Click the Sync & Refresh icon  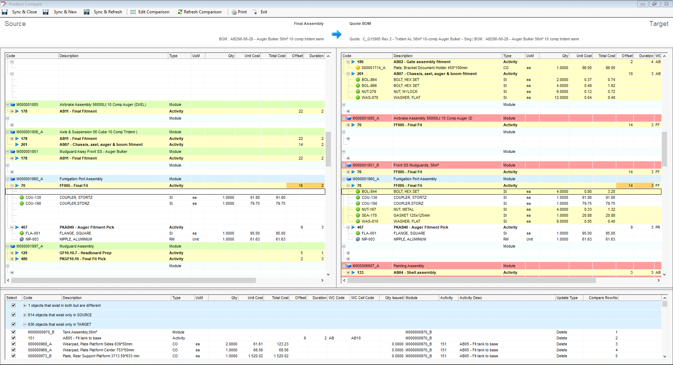(87, 12)
